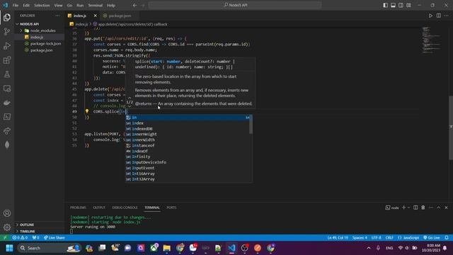Toggle the primary side bar layout

(385, 5)
